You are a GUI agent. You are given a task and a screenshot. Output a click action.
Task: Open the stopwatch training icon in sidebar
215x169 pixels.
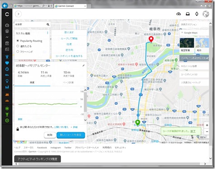7,69
